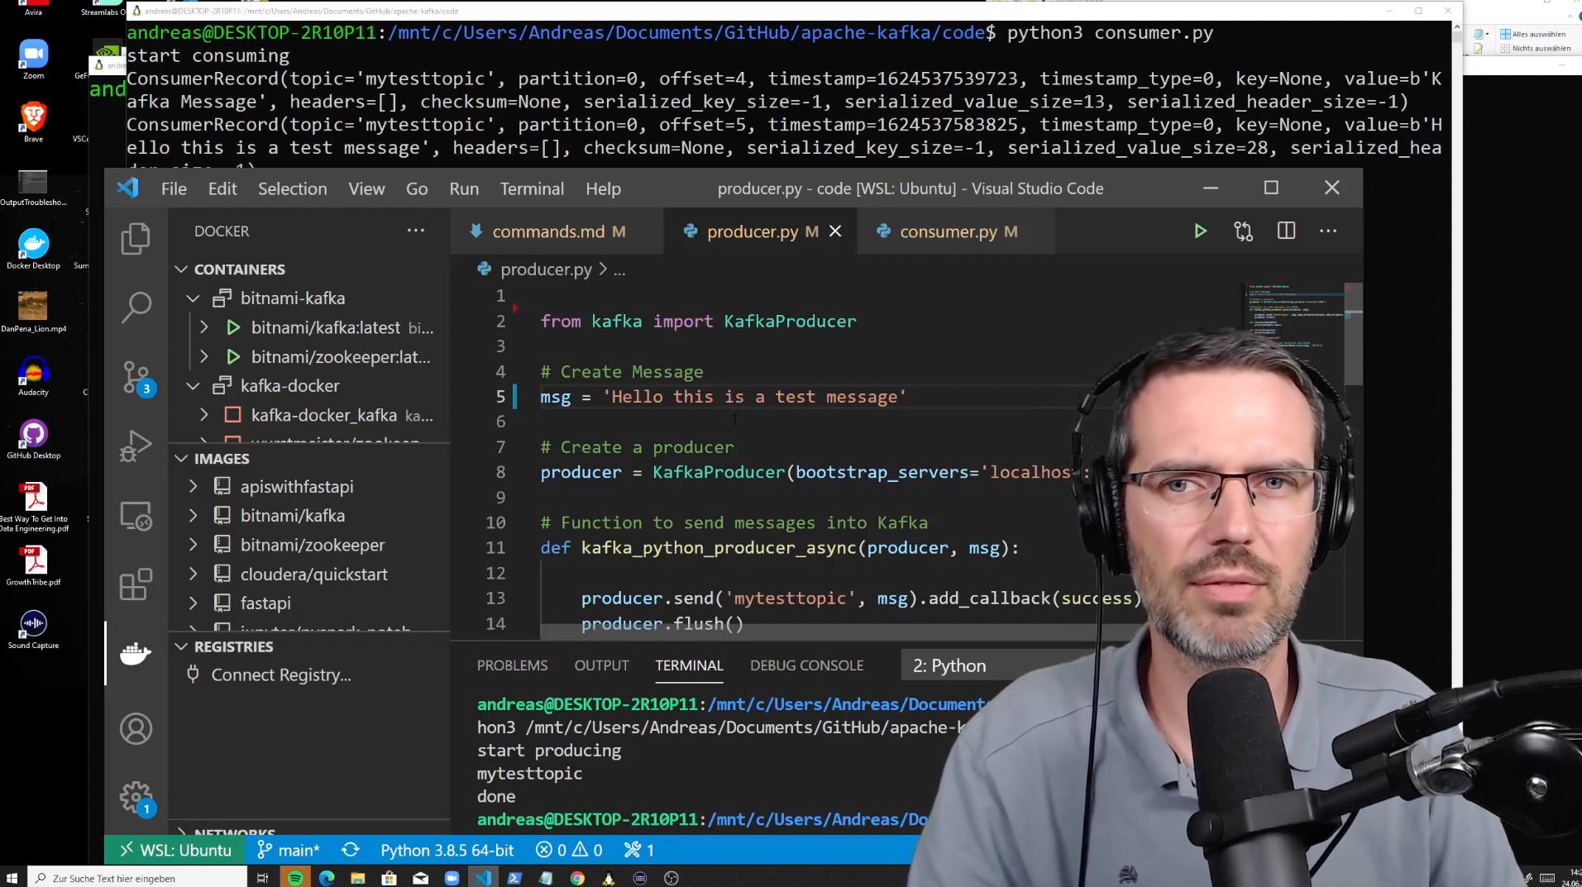This screenshot has height=887, width=1582.
Task: Expand the cloudera/quickstart image
Action: (194, 574)
